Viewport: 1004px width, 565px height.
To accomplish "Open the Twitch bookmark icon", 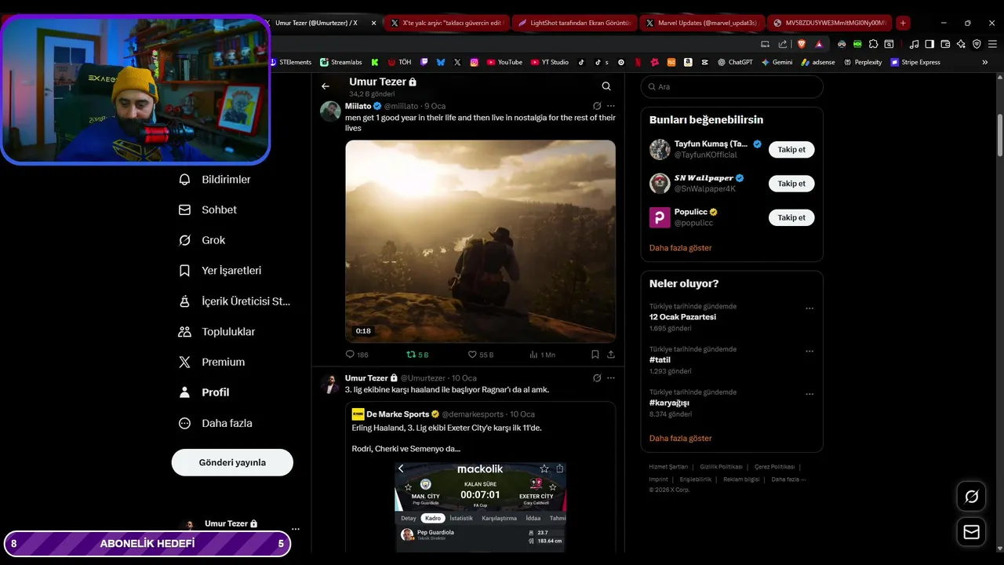I will pyautogui.click(x=424, y=62).
